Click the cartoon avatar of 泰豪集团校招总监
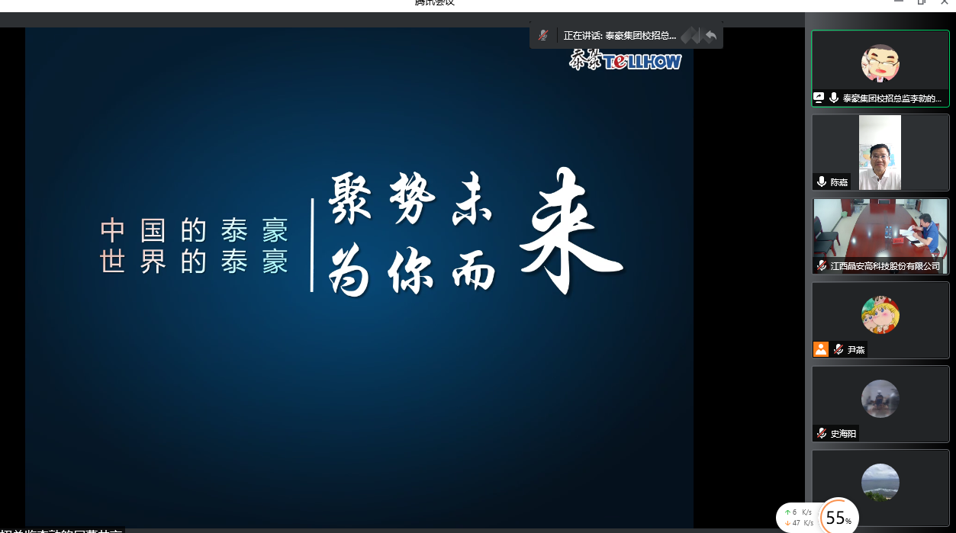 tap(880, 63)
